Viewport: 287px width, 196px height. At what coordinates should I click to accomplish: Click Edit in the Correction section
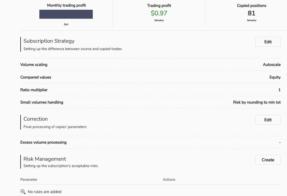click(268, 120)
